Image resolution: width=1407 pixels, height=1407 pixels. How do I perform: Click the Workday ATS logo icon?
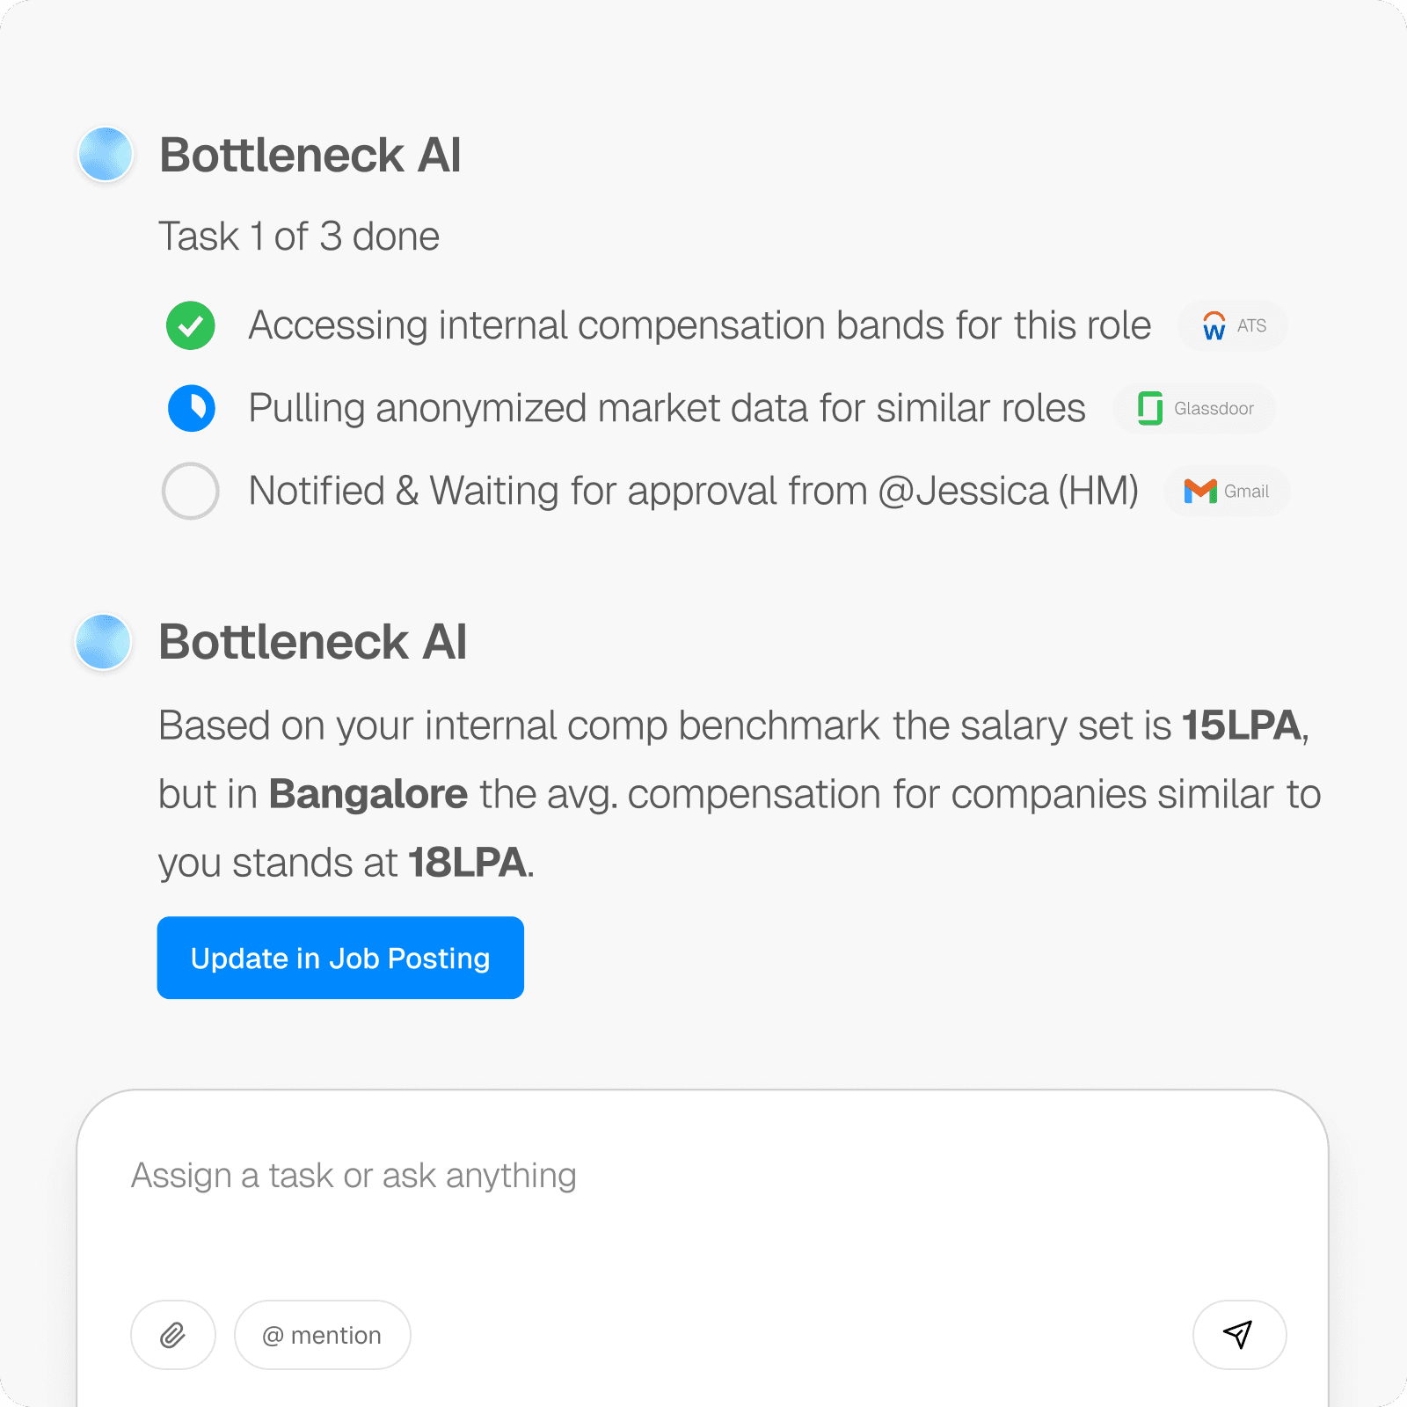1214,326
